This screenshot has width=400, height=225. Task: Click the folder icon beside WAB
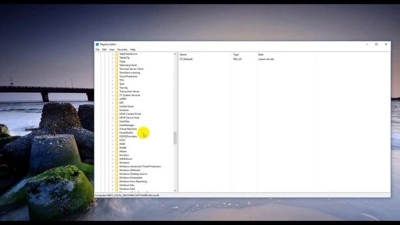(117, 144)
